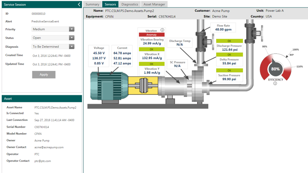The height and width of the screenshot is (173, 308).
Task: Open the Vibration info icon
Action: (x=162, y=30)
